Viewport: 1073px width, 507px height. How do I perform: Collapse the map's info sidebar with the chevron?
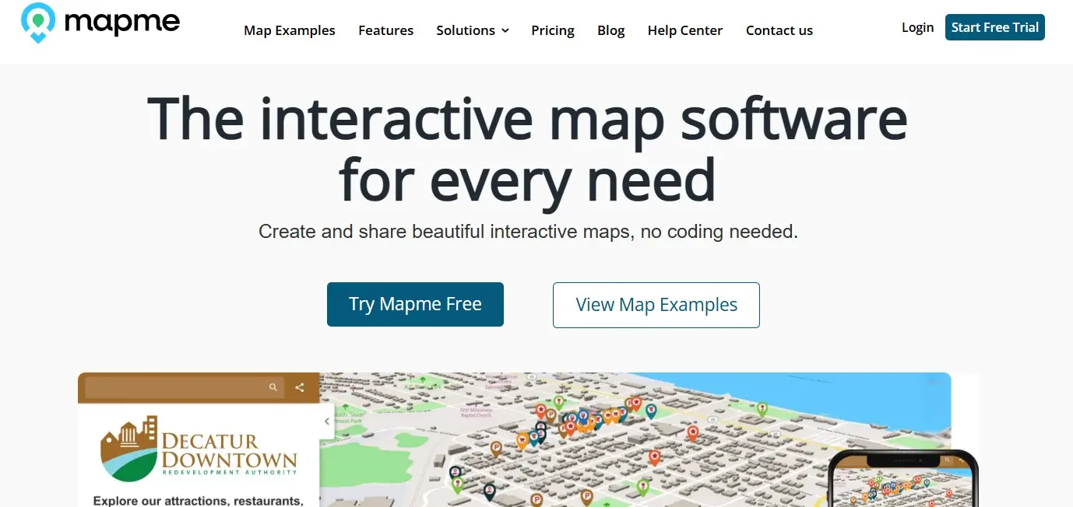(326, 421)
